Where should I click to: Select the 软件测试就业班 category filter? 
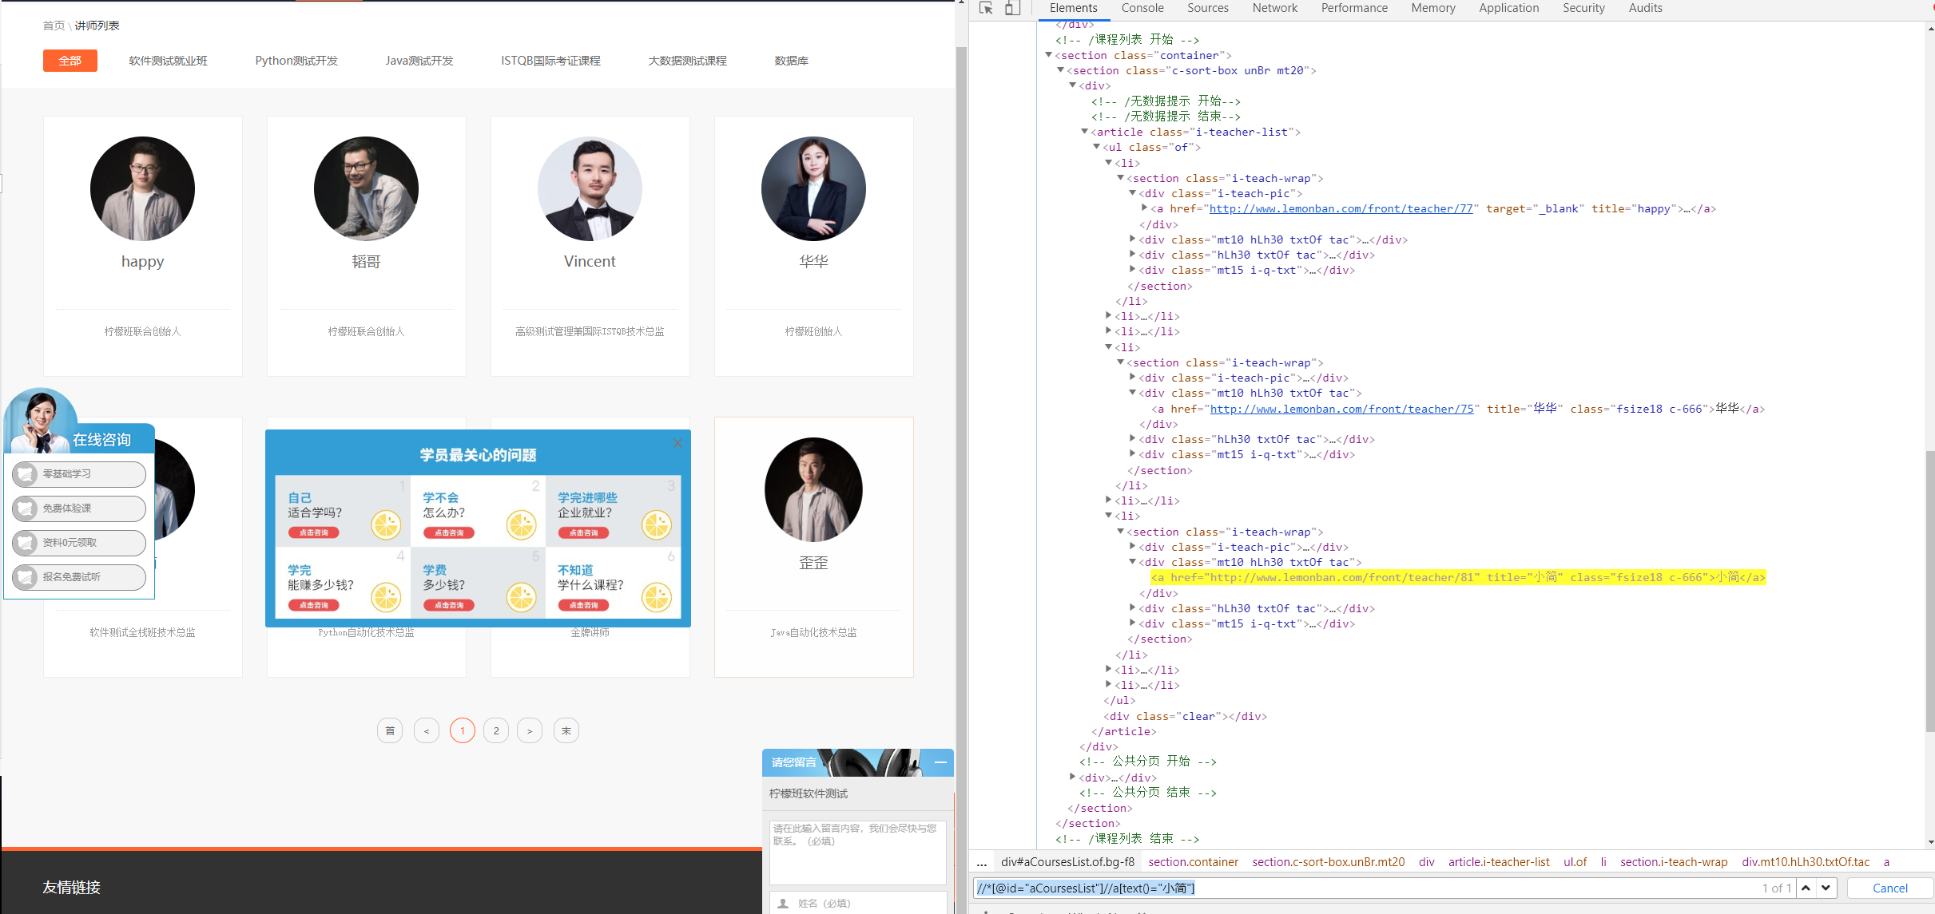(x=168, y=61)
